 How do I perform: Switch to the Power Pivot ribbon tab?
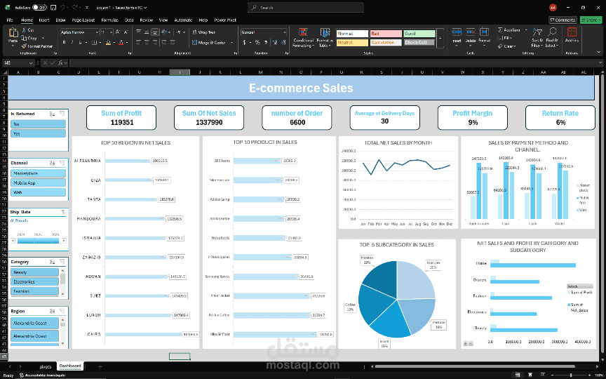click(x=225, y=20)
